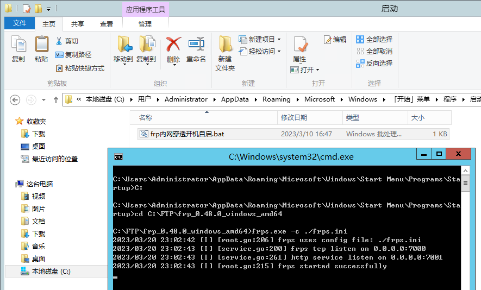Open the Open (打开) dropdown in the ribbon
Image resolution: width=481 pixels, height=290 pixels.
tap(305, 70)
